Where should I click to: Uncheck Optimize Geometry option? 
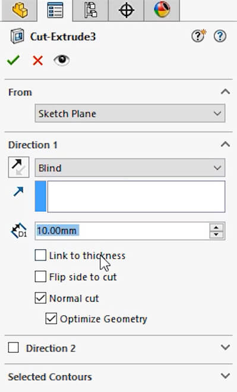coord(51,318)
